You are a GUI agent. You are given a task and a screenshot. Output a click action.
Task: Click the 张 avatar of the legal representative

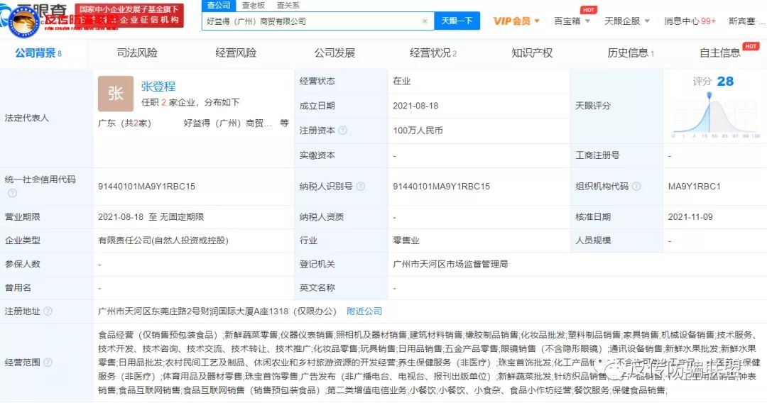[116, 94]
